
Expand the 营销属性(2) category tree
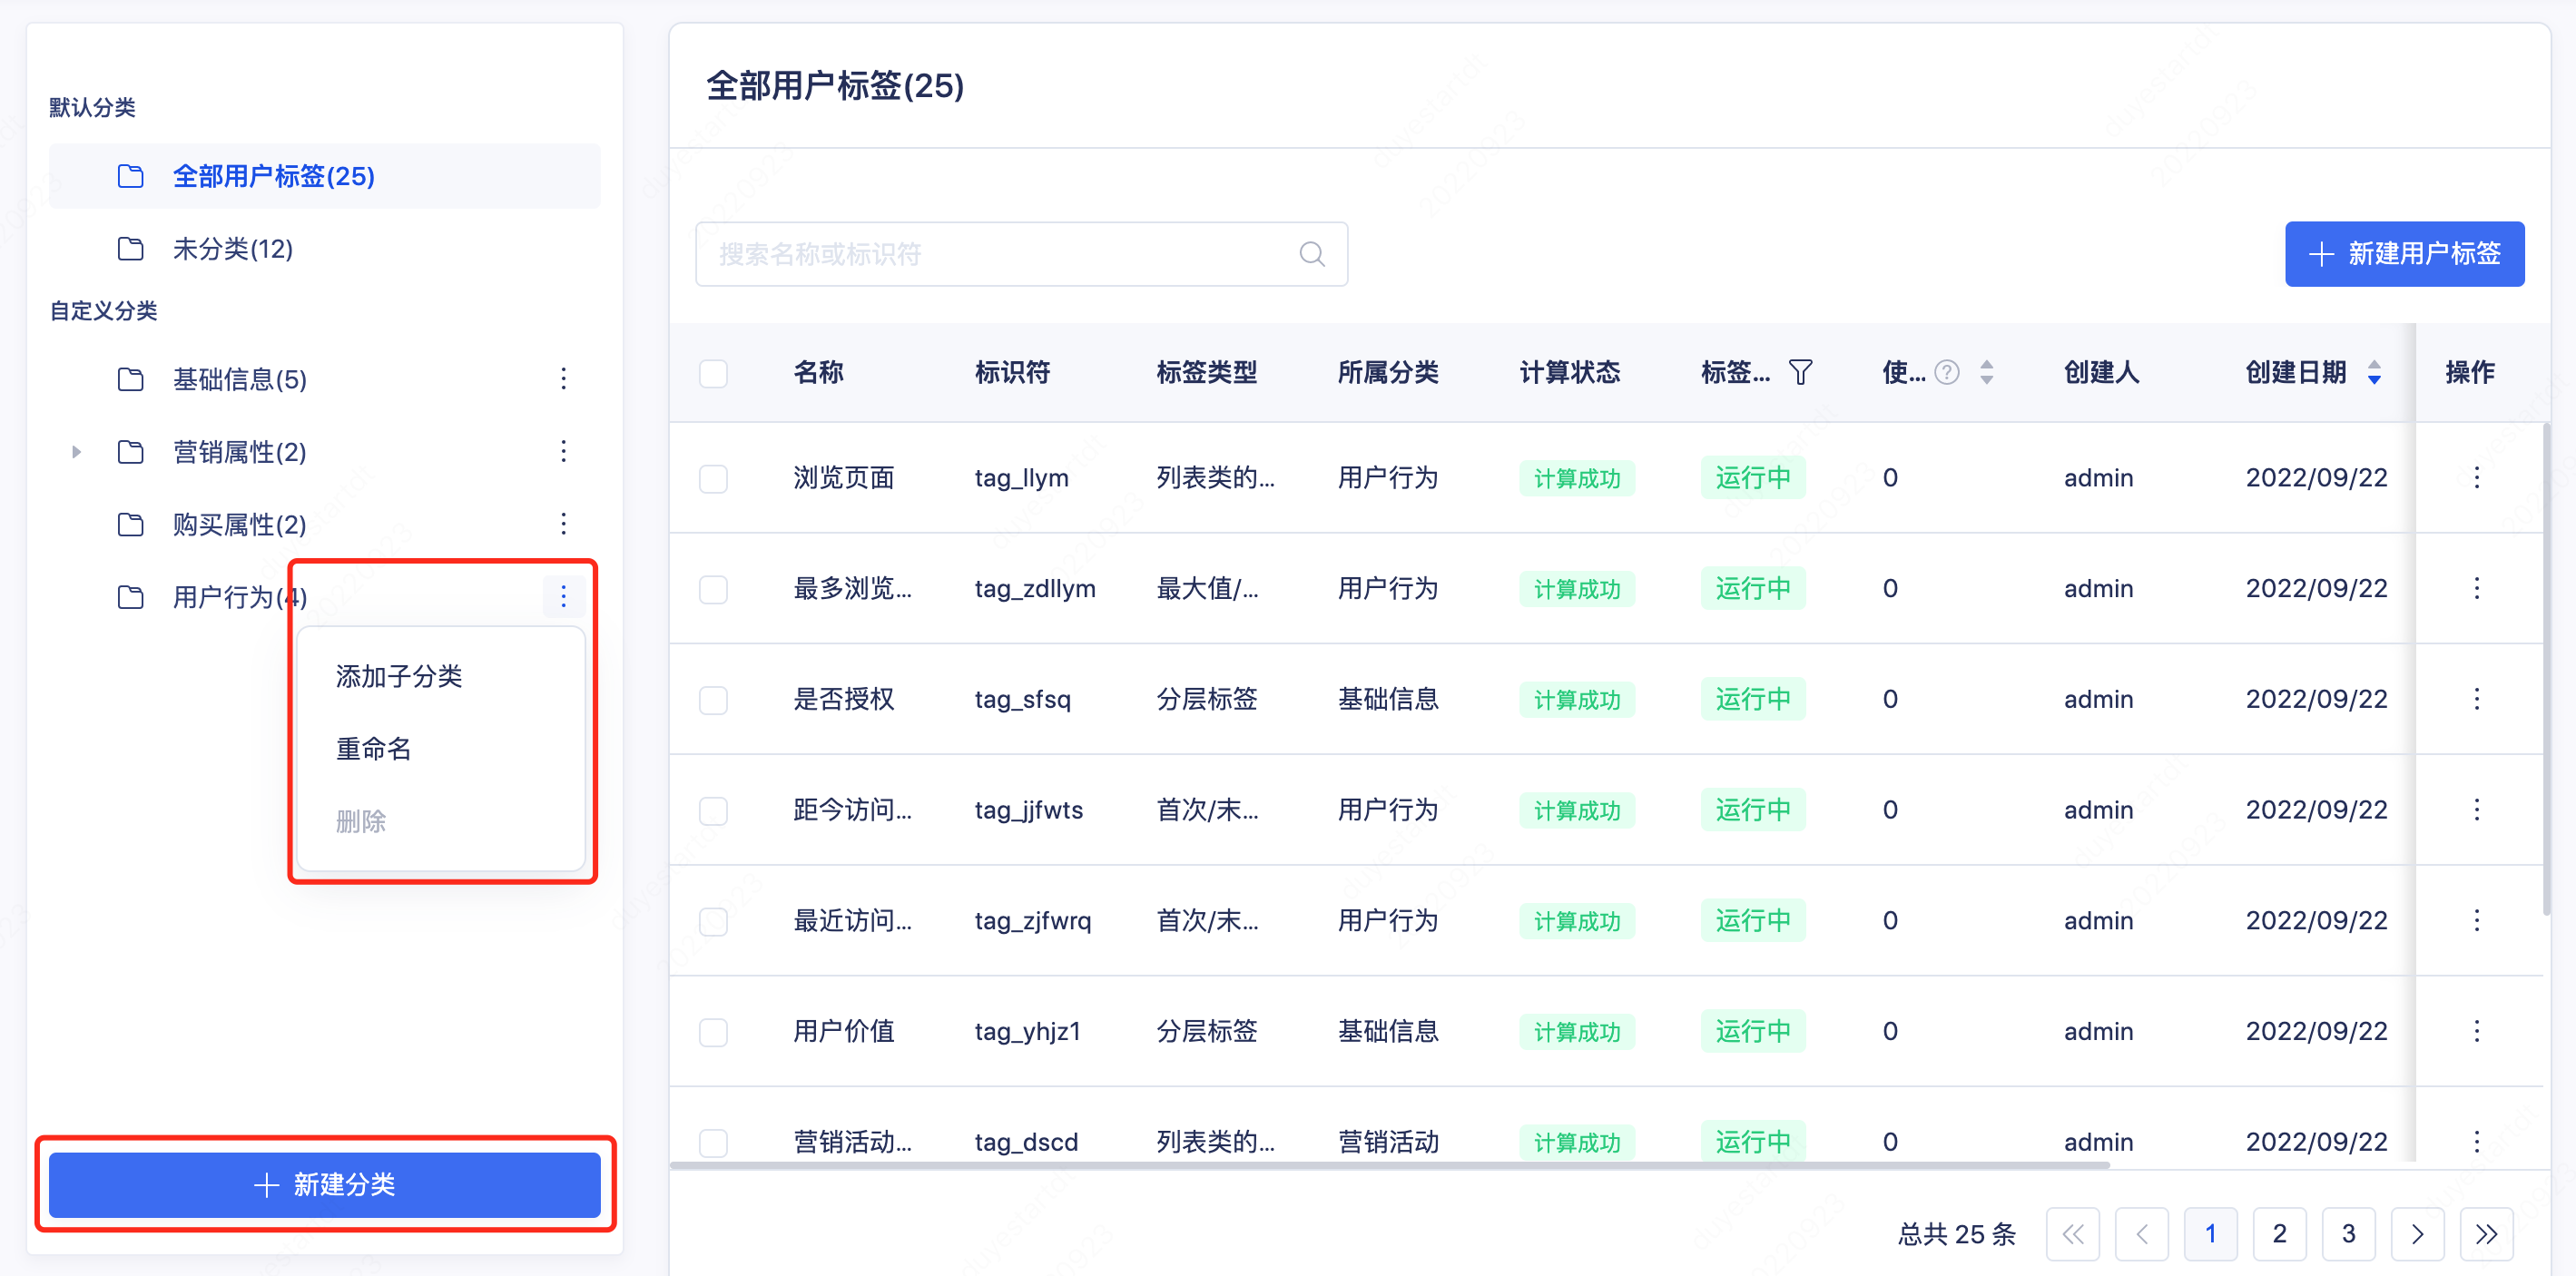76,451
